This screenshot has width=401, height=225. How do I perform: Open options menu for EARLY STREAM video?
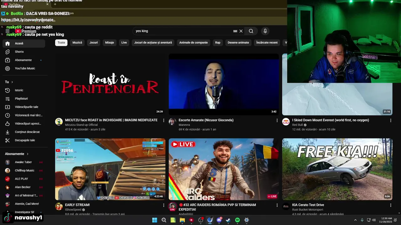point(164,205)
